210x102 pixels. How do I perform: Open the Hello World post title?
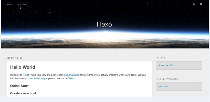pyautogui.click(x=23, y=67)
